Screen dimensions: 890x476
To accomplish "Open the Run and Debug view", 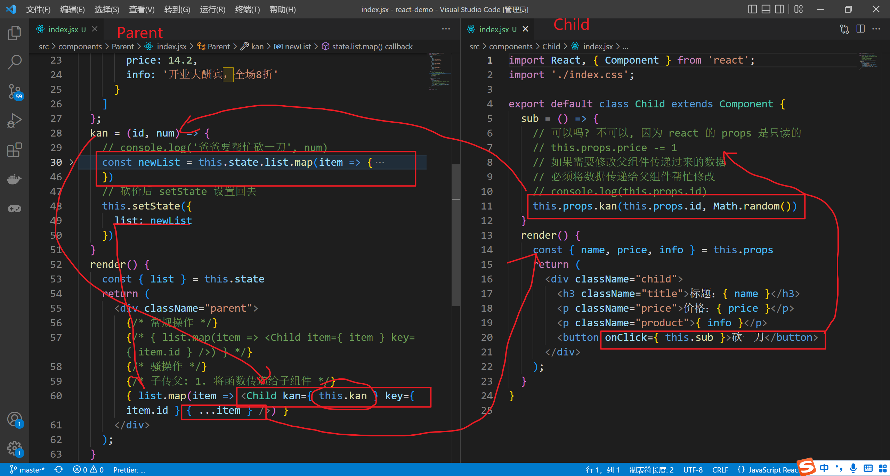I will click(14, 121).
